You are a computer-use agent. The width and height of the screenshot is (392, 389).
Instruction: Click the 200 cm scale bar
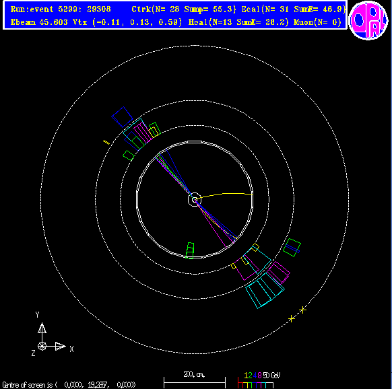tap(195, 382)
